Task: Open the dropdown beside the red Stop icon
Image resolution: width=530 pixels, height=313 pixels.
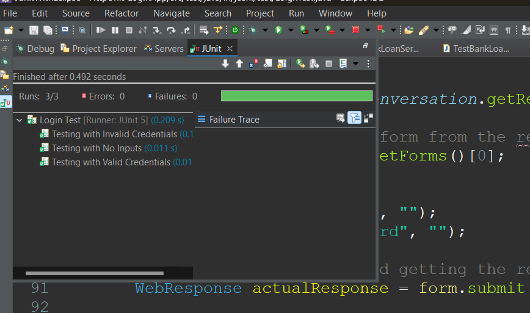Action: click(x=368, y=30)
